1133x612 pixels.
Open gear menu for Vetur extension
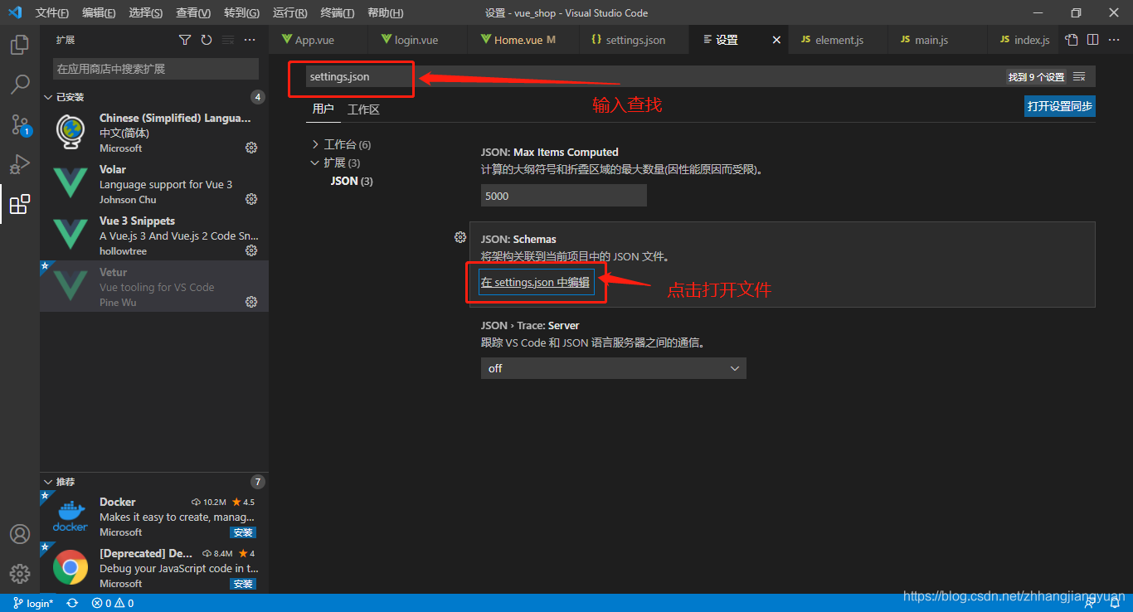[x=251, y=302]
